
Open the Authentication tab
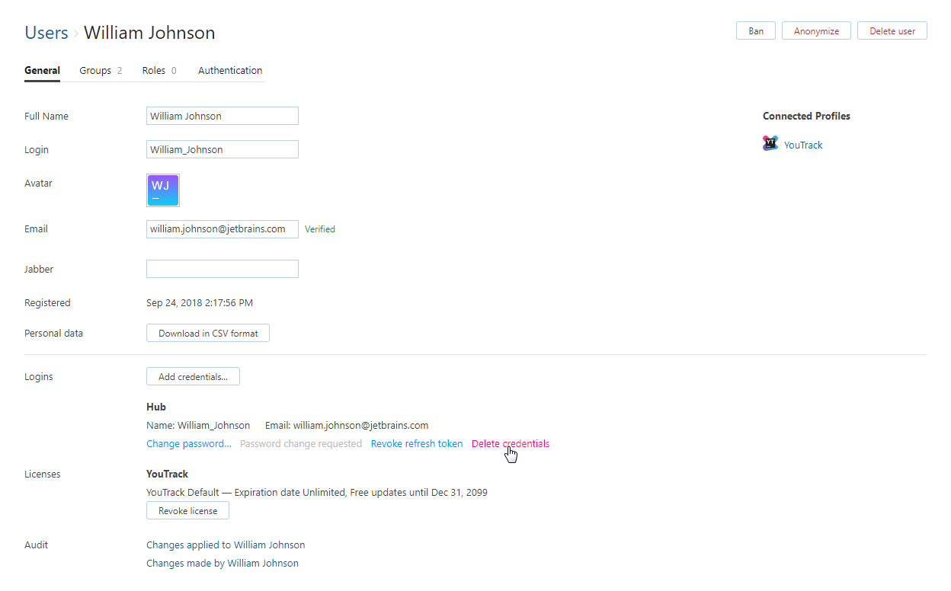[230, 71]
